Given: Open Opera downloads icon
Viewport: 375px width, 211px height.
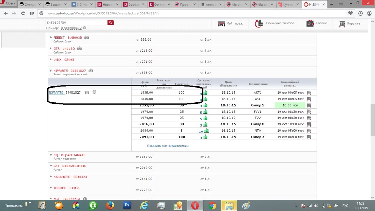Looking at the screenshot, I should click(x=361, y=13).
